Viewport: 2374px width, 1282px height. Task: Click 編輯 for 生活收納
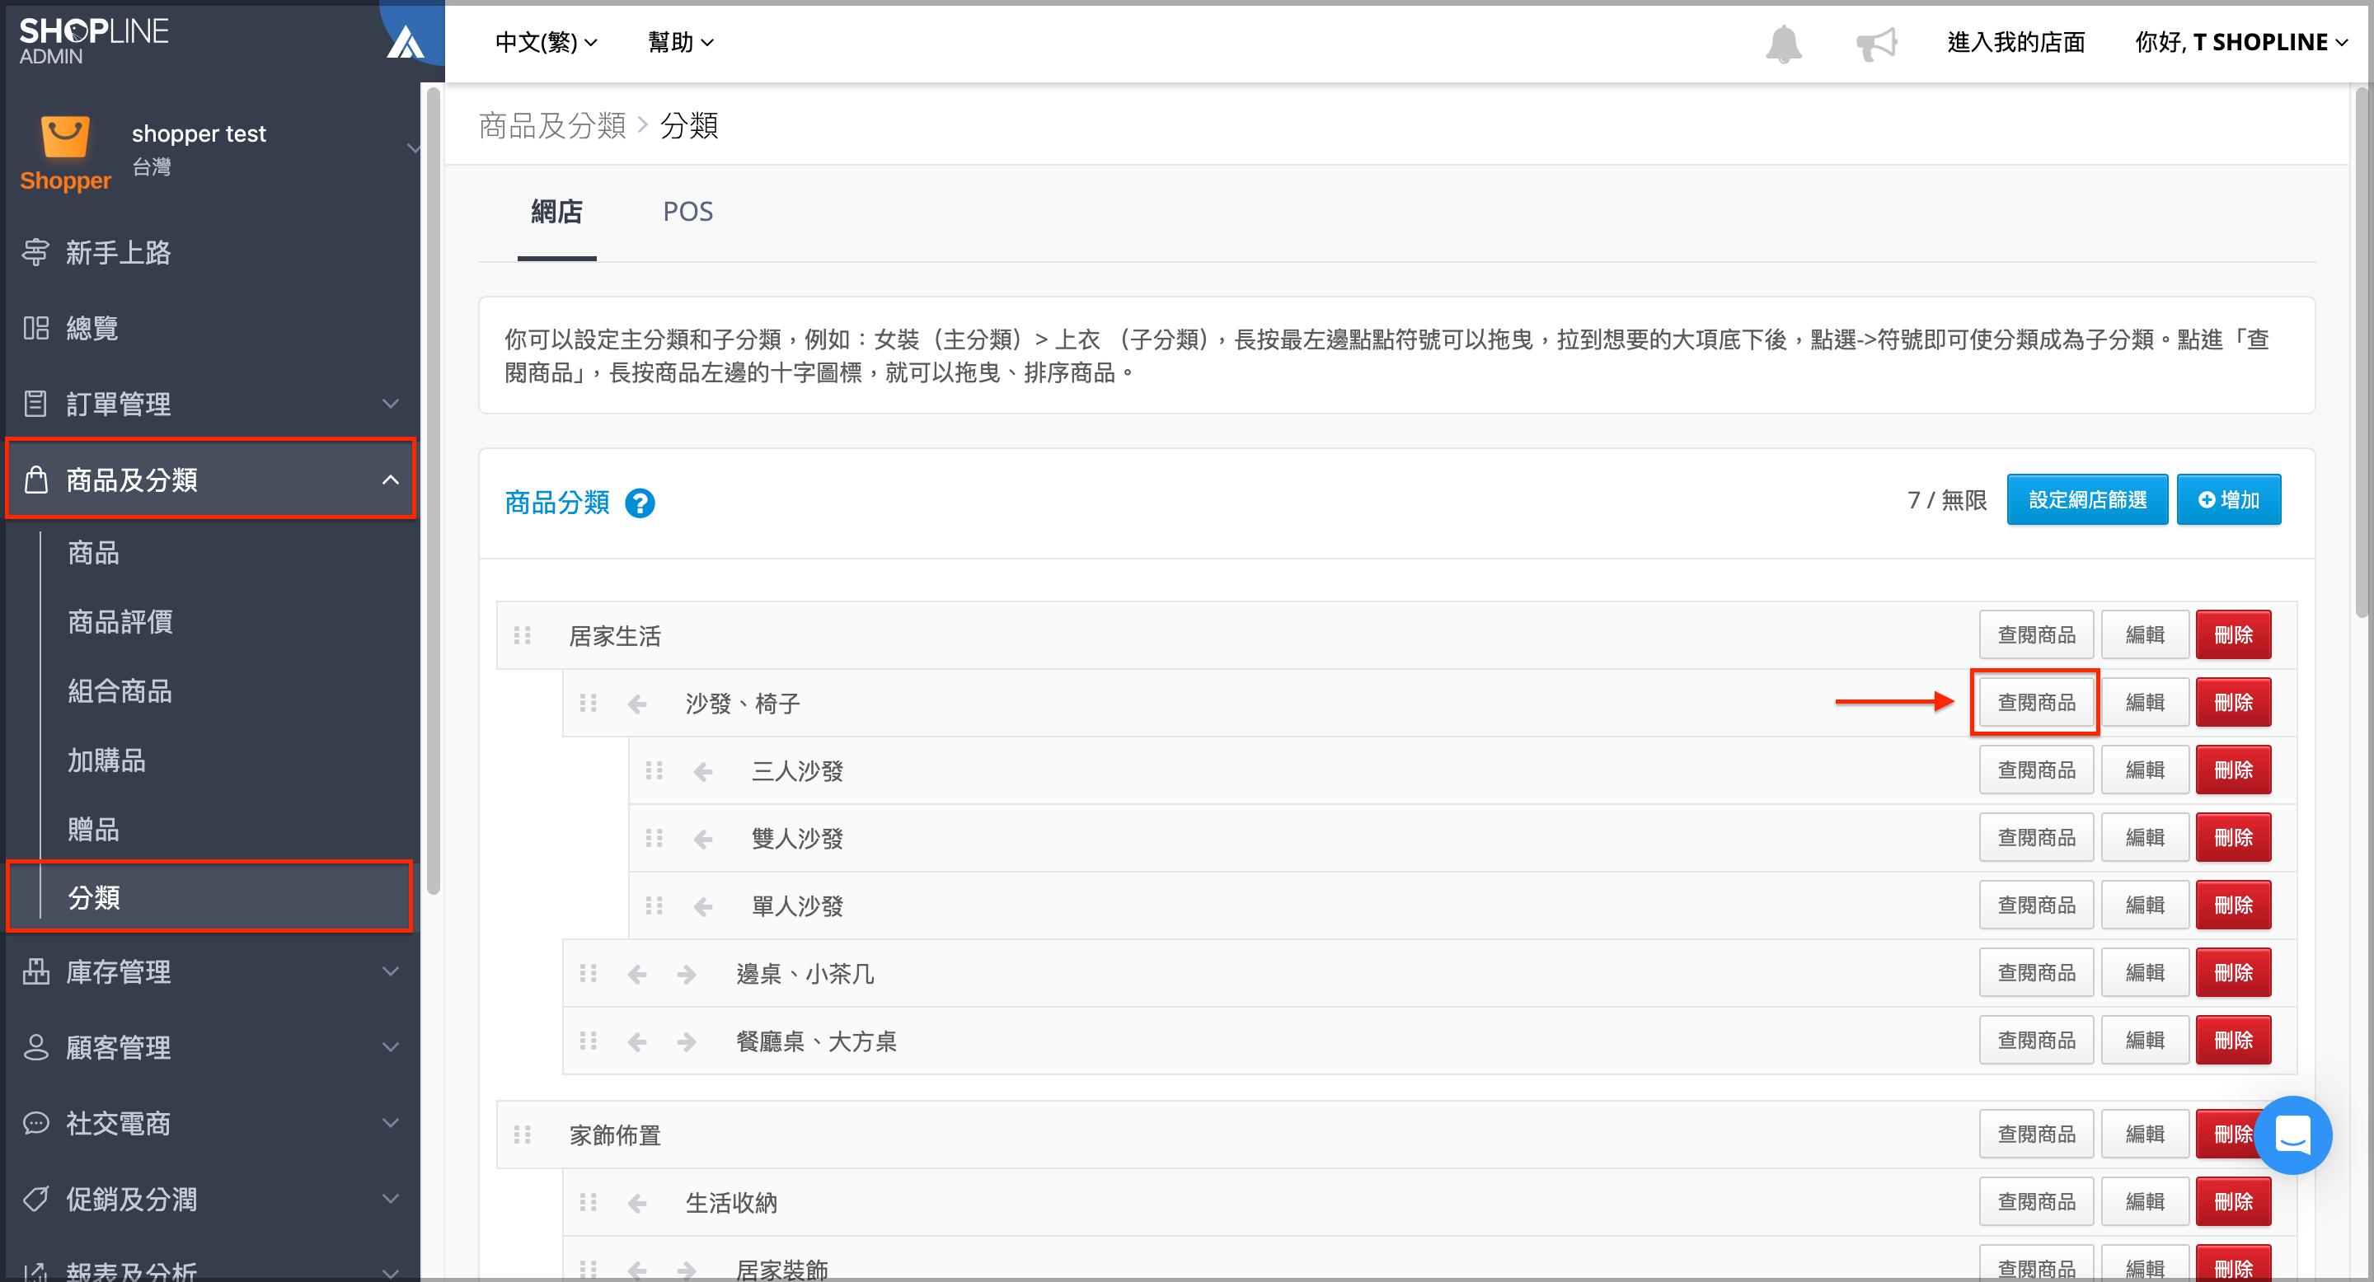(2145, 1201)
